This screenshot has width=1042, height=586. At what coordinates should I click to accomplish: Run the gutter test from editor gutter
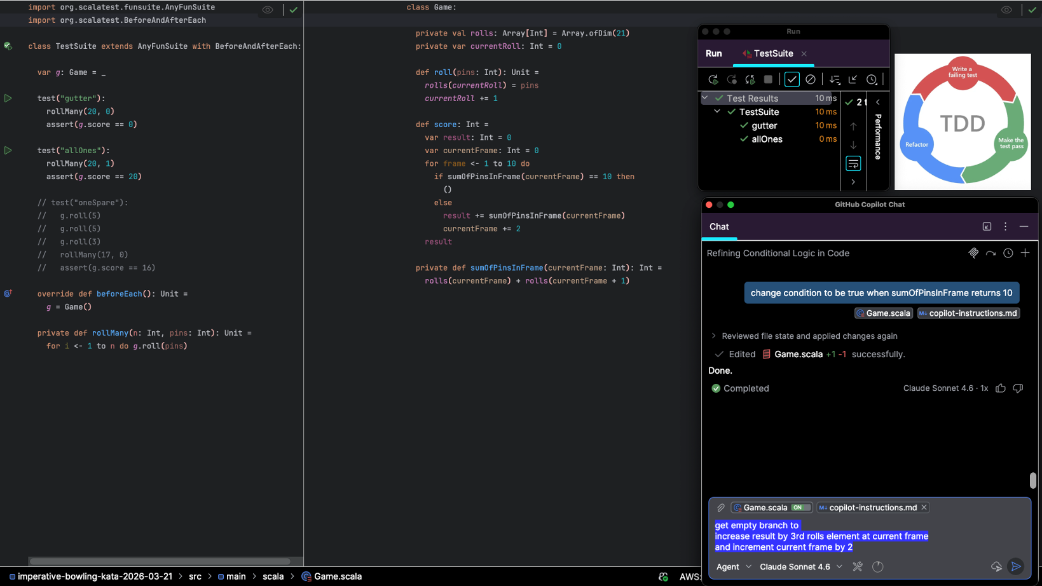click(x=8, y=99)
